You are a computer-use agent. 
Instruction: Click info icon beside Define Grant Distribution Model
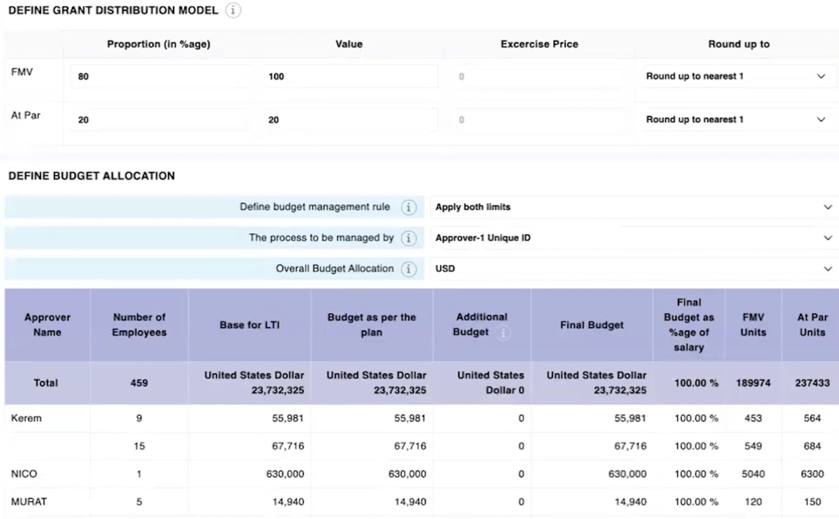(x=233, y=10)
